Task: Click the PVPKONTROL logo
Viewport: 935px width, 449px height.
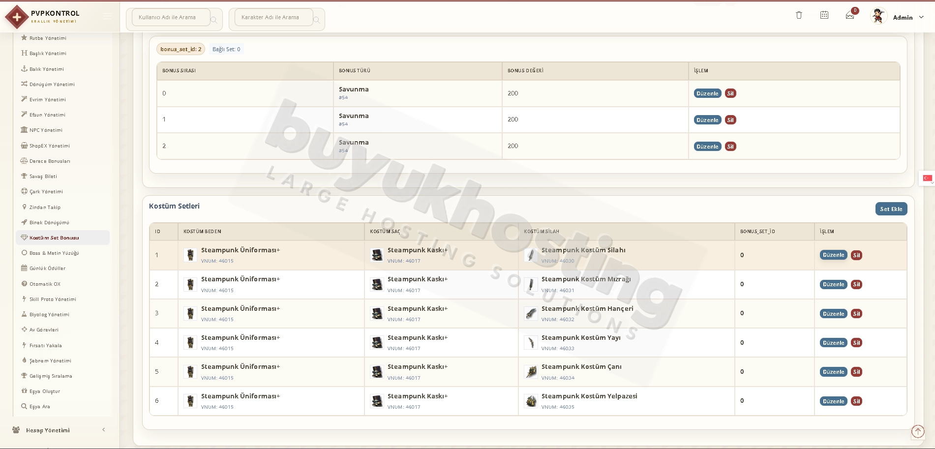Action: point(43,17)
